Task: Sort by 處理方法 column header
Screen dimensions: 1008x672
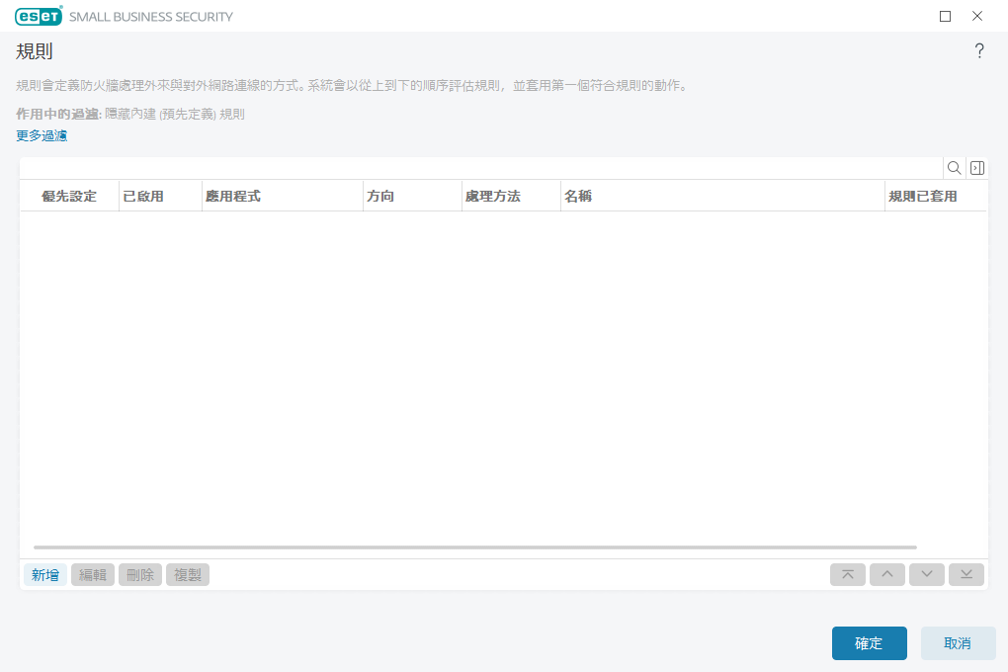Action: [511, 196]
